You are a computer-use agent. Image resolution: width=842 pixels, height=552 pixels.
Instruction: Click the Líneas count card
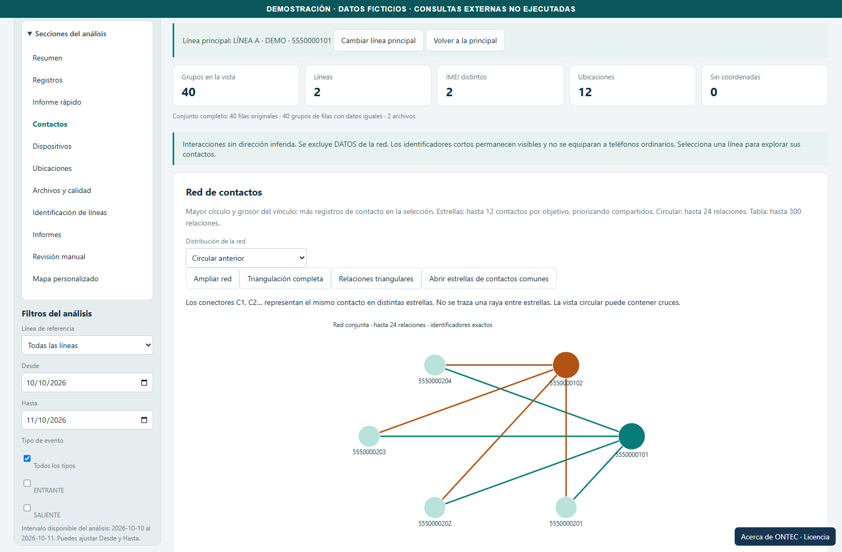[x=368, y=86]
